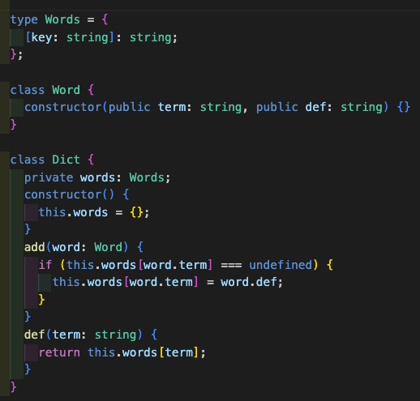The width and height of the screenshot is (420, 401).
Task: Click the 'Words' type name in type declaration
Action: (62, 19)
